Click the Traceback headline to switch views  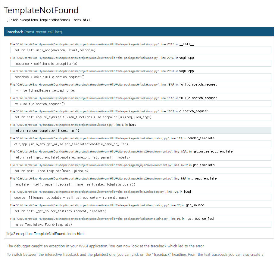pos(14,32)
